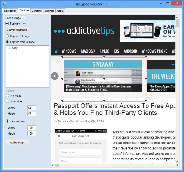The image size is (184, 172).
Task: Open the WINDOWS menu on the webpage
Action: click(x=69, y=51)
